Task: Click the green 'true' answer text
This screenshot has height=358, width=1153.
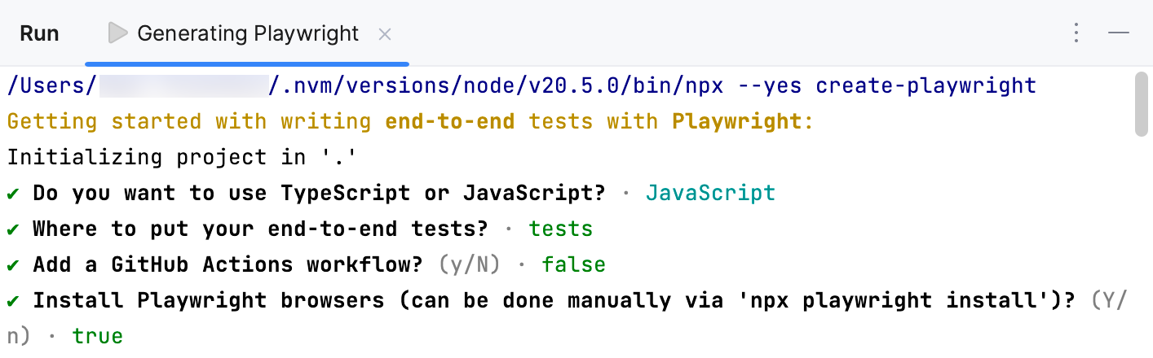Action: click(x=98, y=336)
